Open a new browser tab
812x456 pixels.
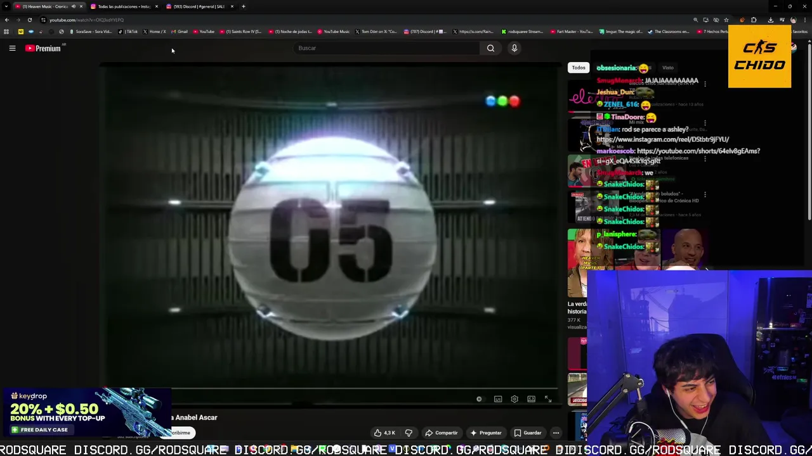click(x=244, y=6)
